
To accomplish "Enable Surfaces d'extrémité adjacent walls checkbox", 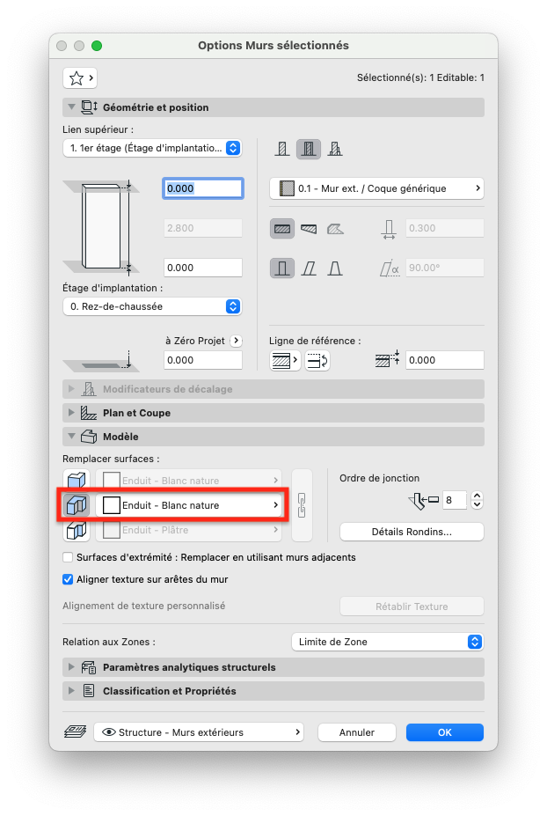I will coord(68,557).
